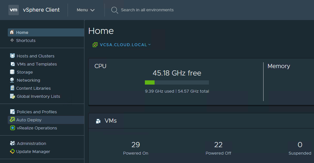Click the vRealize Operations icon

click(12, 128)
